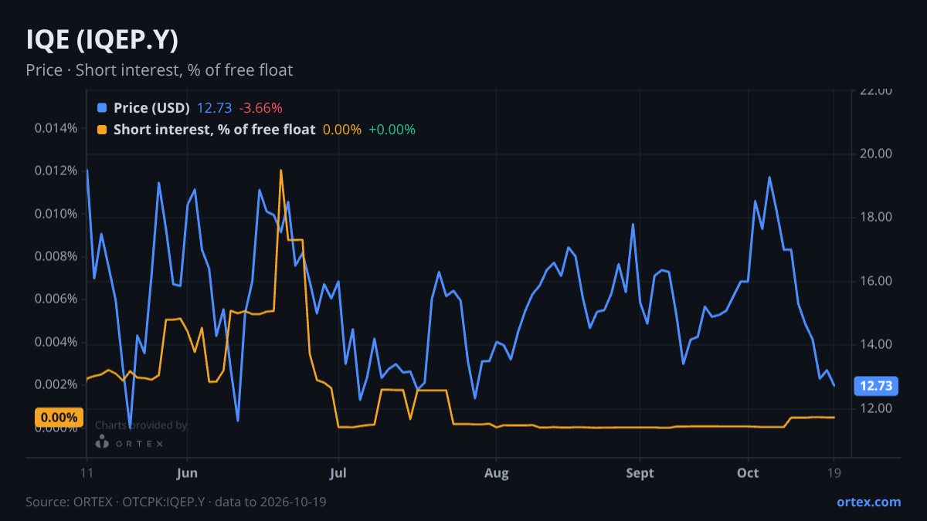This screenshot has width=927, height=521.
Task: Click the 19 end date axis label
Action: click(834, 473)
